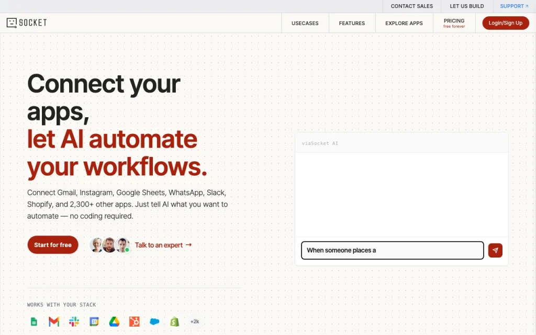Click the viaSocket AI chat header label

pos(320,143)
